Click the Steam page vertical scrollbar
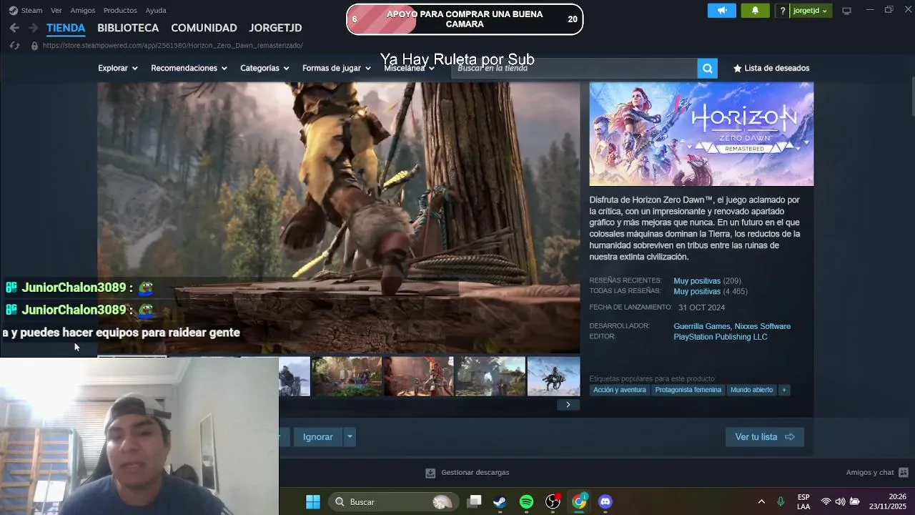Viewport: 915px width, 515px height. (912, 97)
